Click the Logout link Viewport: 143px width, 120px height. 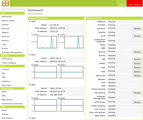click(122, 5)
